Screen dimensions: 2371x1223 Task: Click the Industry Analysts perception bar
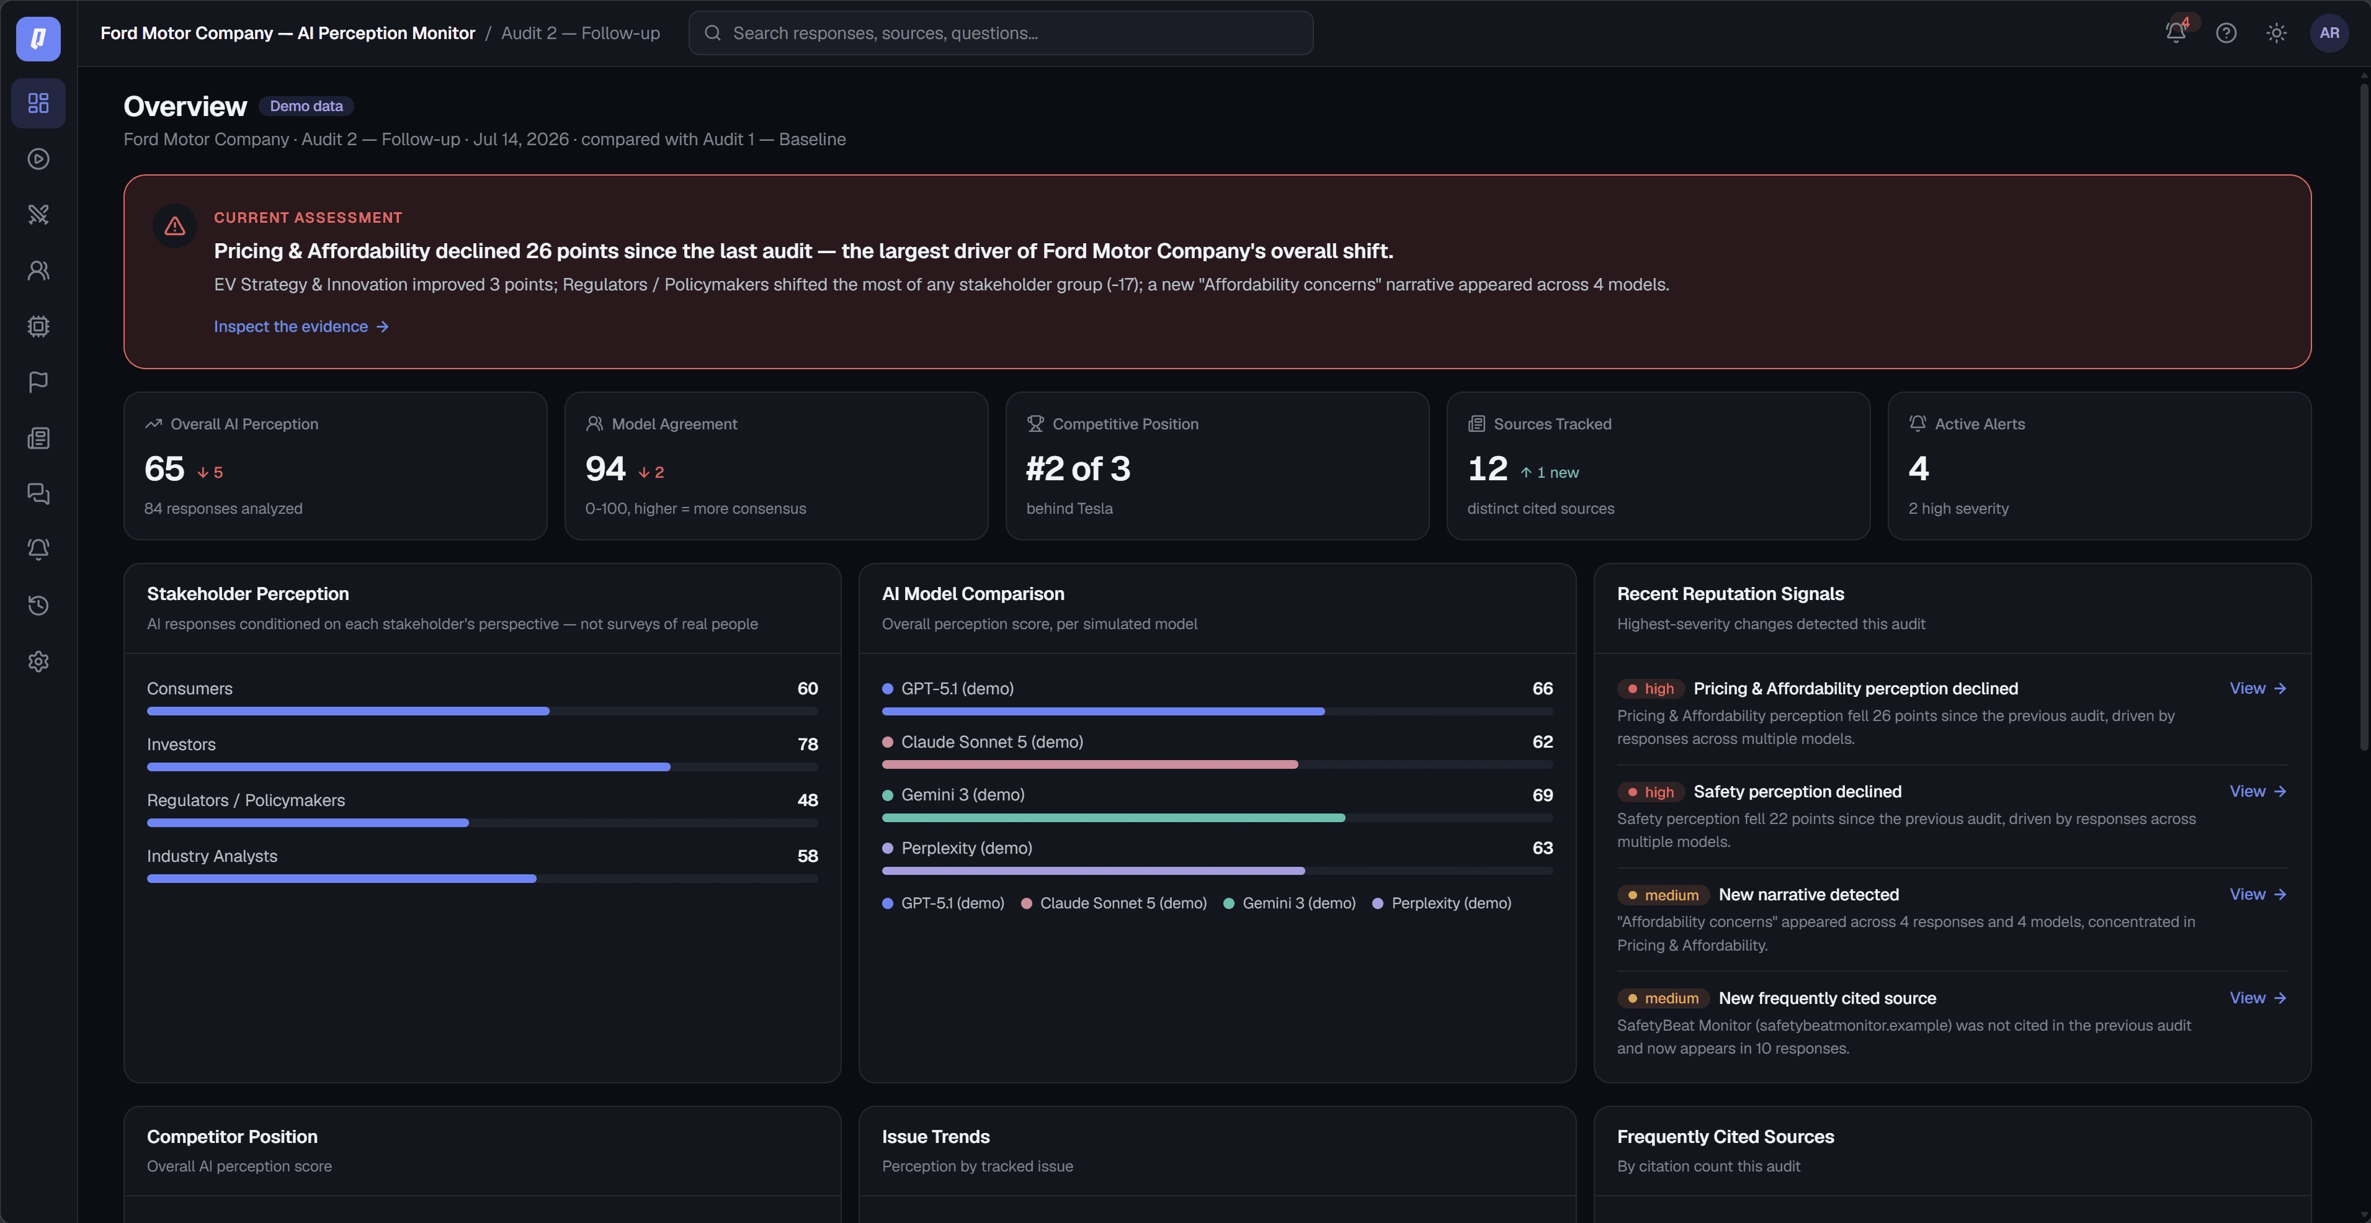pyautogui.click(x=482, y=879)
